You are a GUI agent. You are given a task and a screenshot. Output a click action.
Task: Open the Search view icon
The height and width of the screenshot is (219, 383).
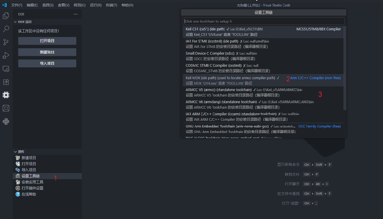click(x=6, y=29)
